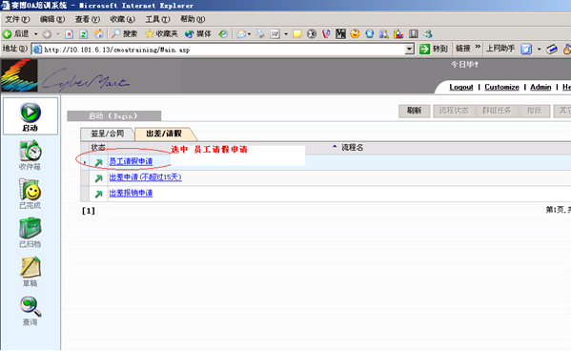
Task: Click green arrow icon beside 出差报销申请
Action: tap(98, 194)
